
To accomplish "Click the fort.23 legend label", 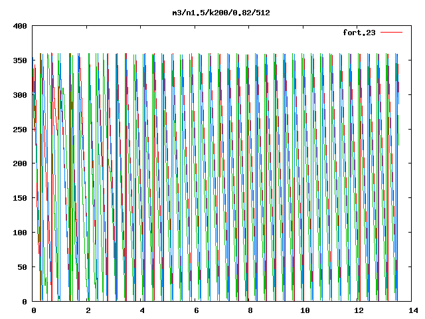I will click(359, 33).
